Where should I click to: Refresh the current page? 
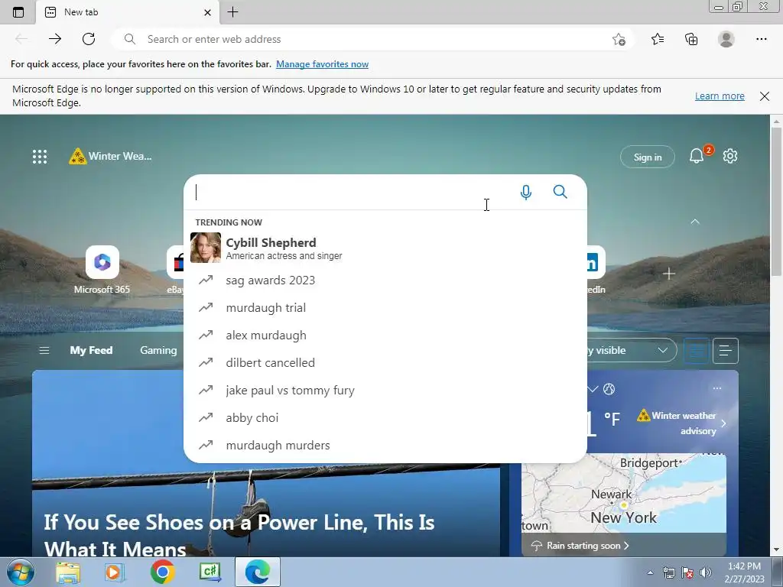coord(89,39)
